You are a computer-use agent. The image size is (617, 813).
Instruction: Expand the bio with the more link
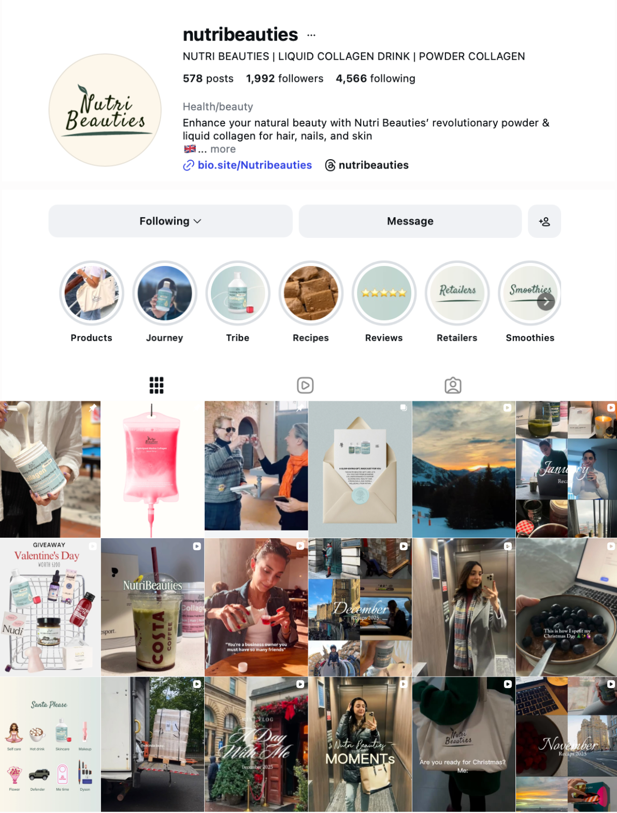tap(223, 149)
